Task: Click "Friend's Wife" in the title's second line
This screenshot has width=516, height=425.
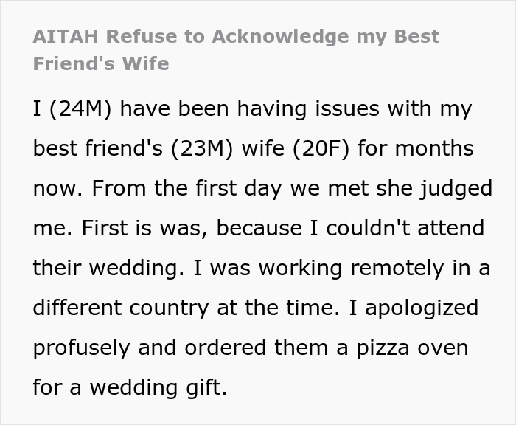Action: 101,63
